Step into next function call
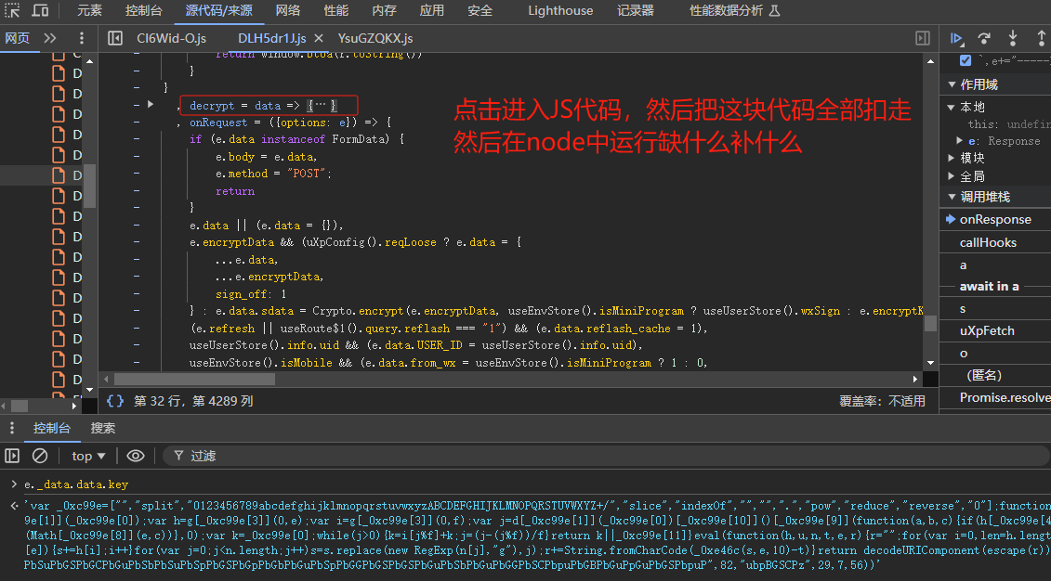 pos(1013,38)
